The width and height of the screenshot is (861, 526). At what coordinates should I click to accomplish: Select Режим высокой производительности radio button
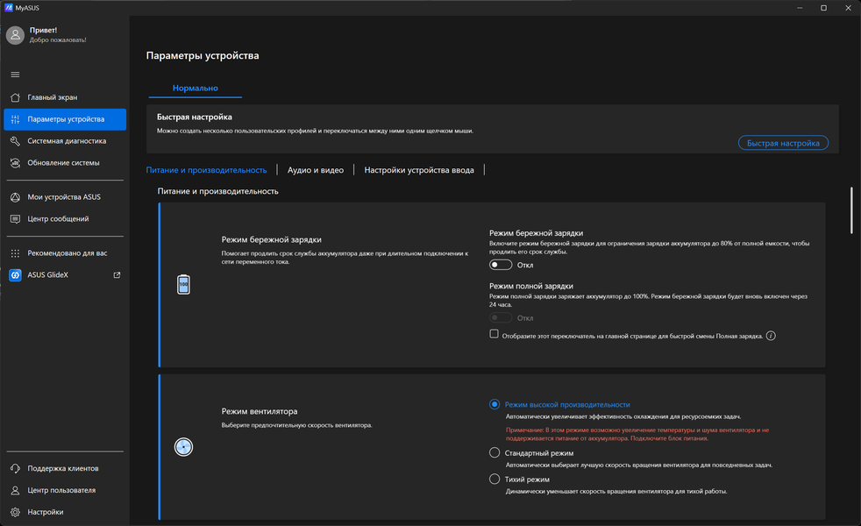coord(495,404)
